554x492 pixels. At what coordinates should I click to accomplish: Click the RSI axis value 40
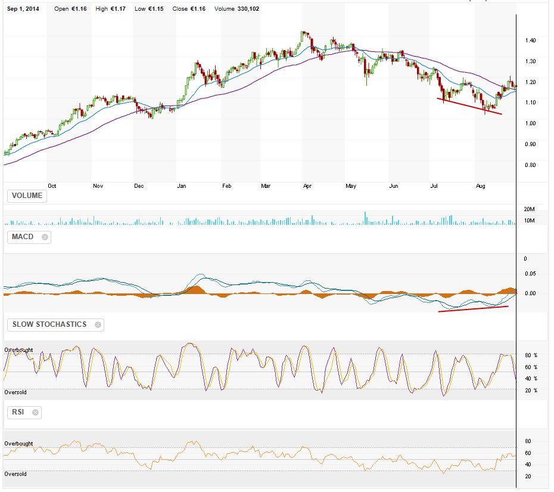pos(528,465)
